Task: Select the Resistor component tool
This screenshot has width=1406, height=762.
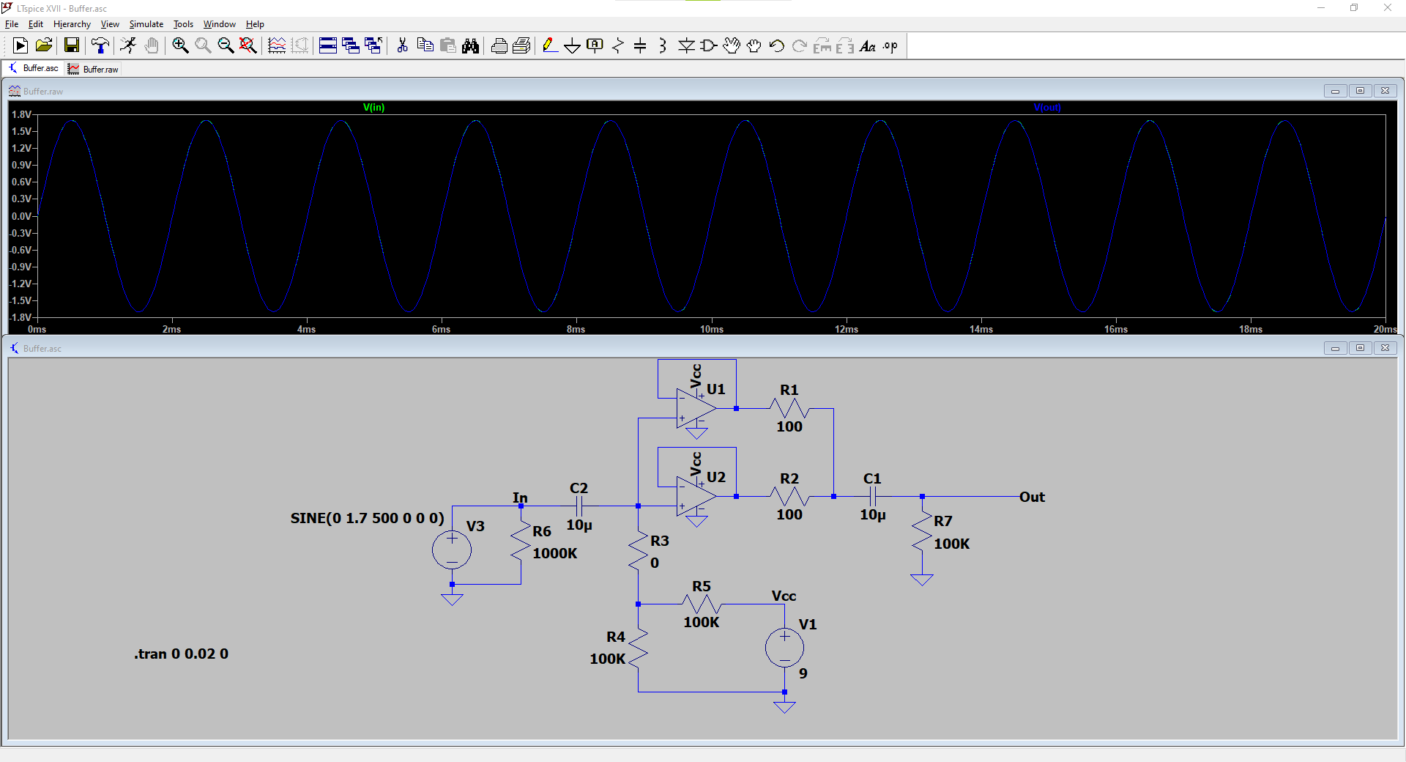Action: [x=617, y=46]
